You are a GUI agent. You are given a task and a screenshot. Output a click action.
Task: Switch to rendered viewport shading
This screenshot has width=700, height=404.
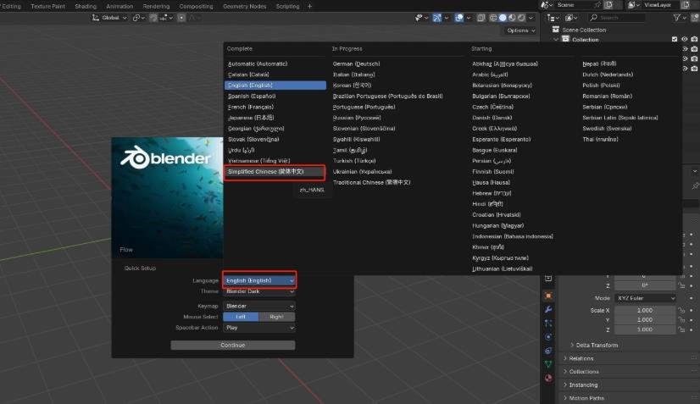521,18
